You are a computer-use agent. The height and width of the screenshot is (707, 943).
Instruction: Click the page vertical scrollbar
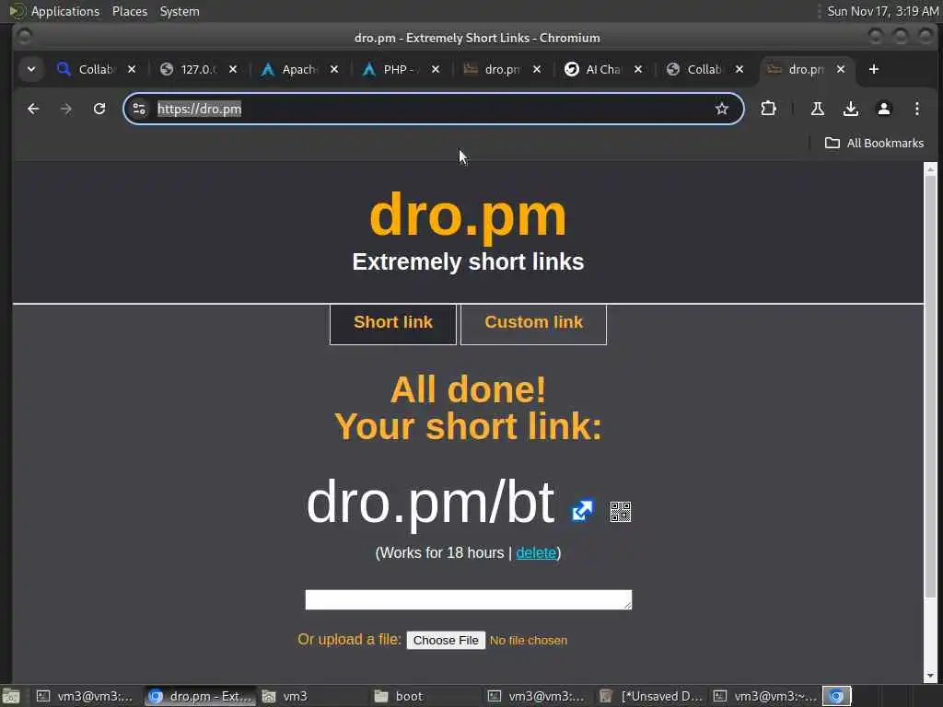(x=930, y=386)
